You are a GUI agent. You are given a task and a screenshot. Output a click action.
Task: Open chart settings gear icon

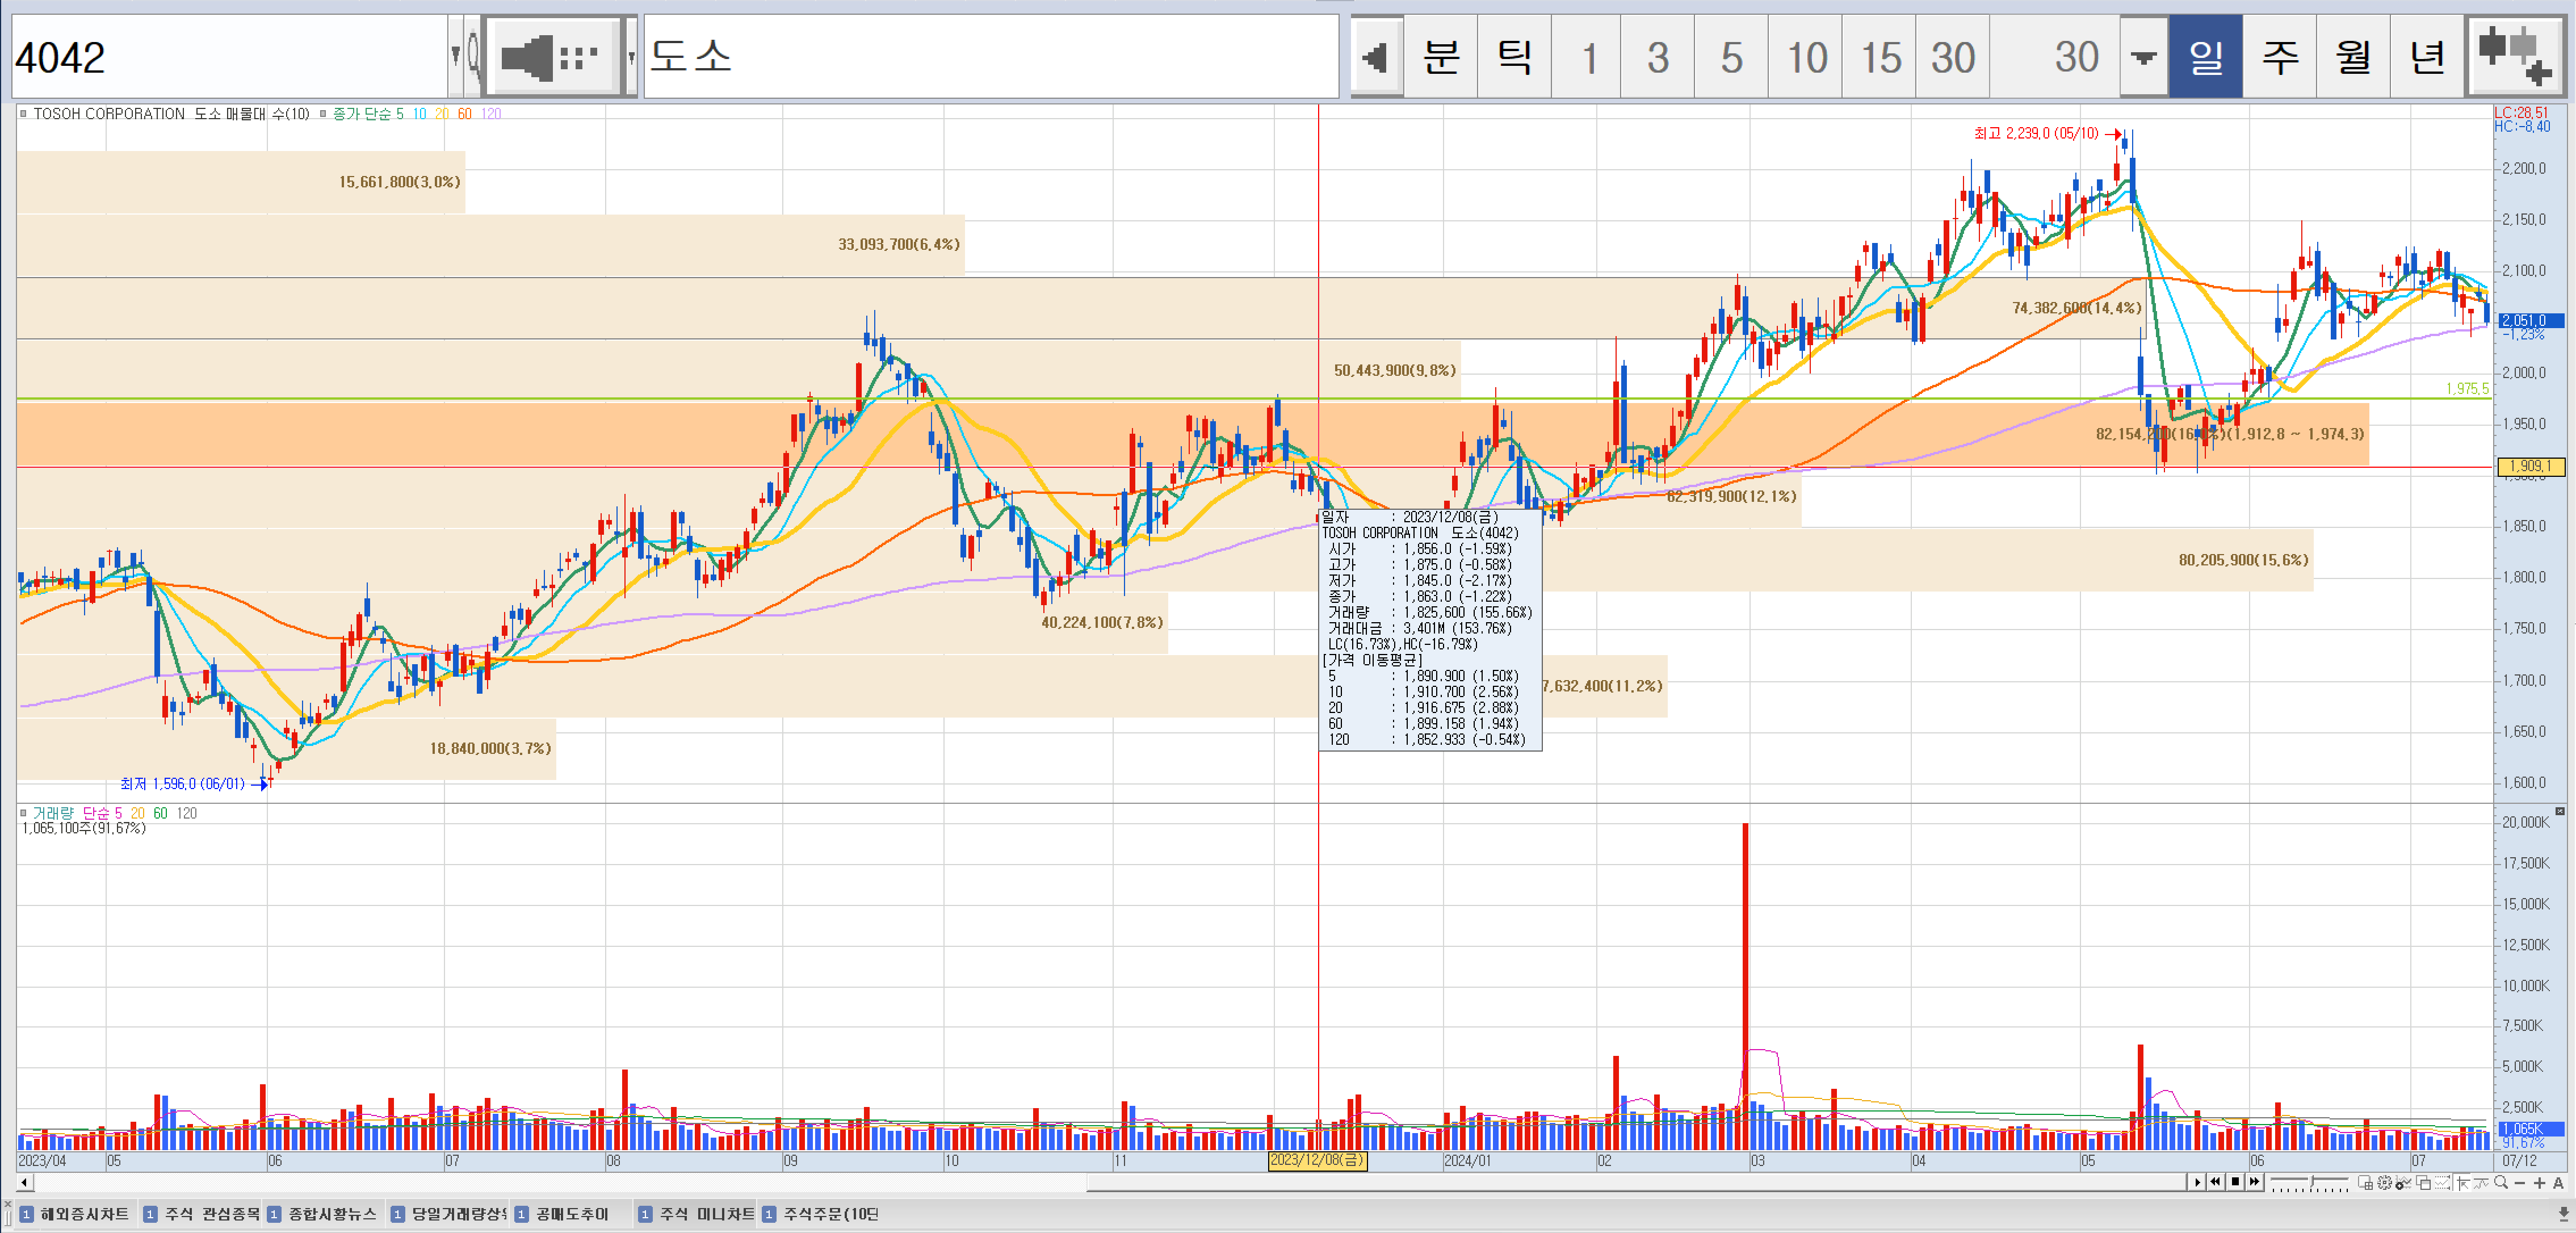tap(2385, 1183)
